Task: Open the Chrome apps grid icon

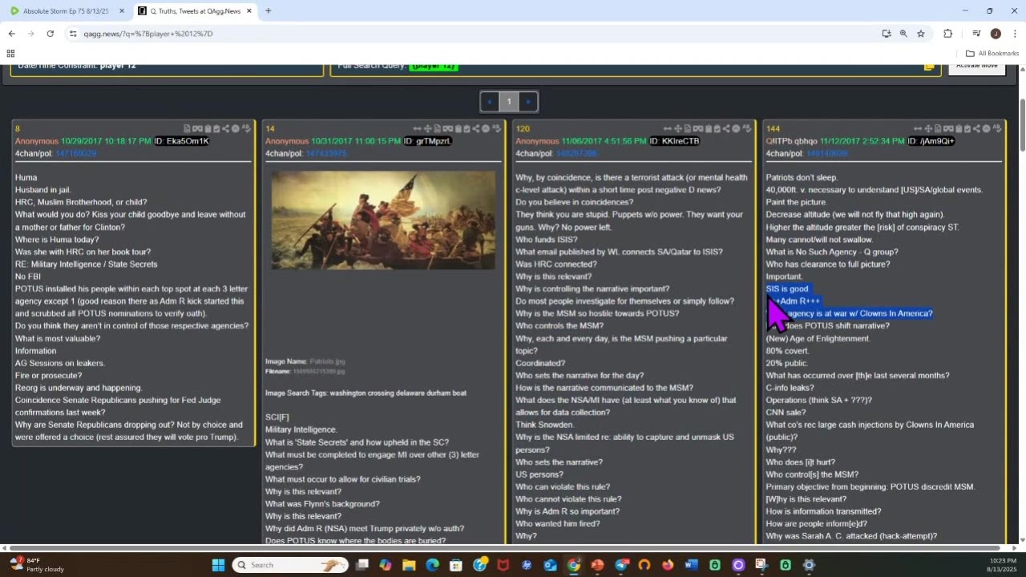Action: [10, 53]
